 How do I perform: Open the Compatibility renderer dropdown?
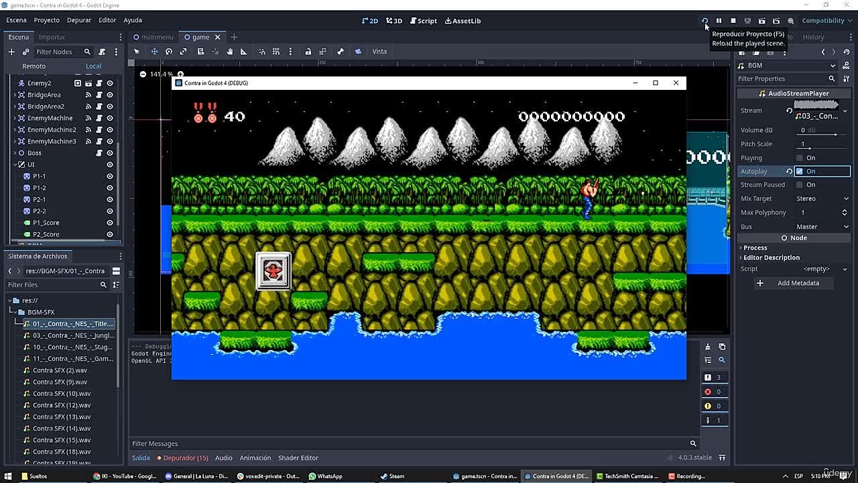click(x=826, y=21)
